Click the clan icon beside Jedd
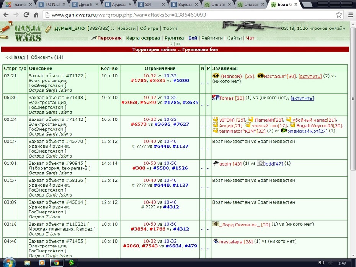Viewport: 356px width, 267px height. point(260,163)
